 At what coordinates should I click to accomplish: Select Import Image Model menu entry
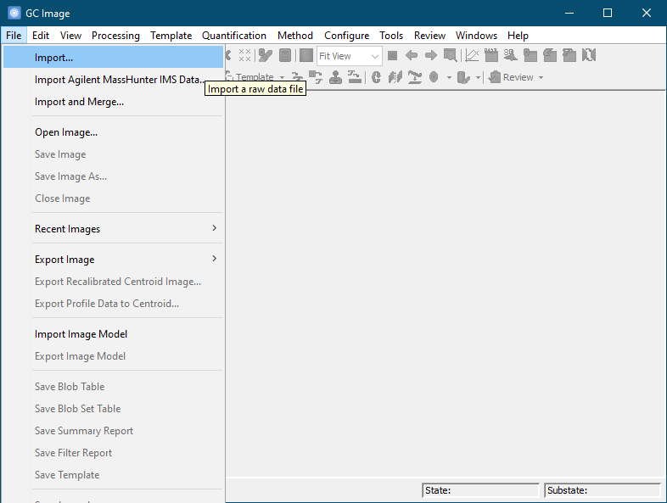113,334
